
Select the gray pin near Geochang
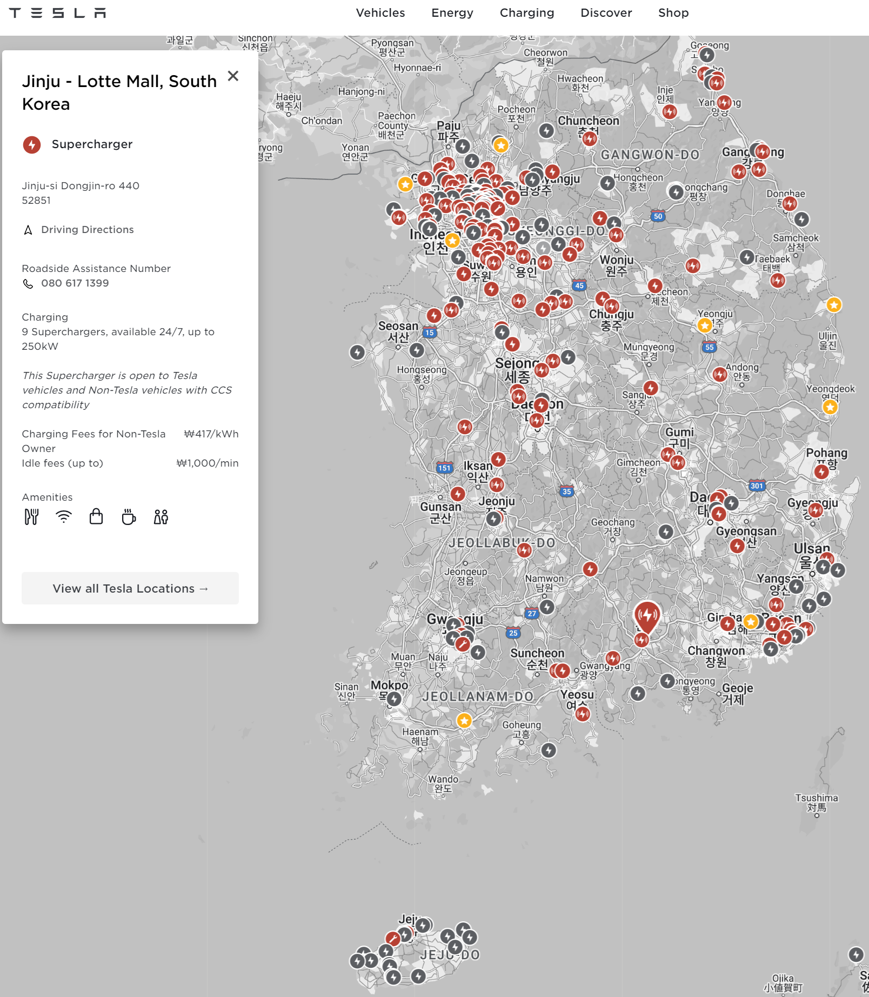click(666, 532)
